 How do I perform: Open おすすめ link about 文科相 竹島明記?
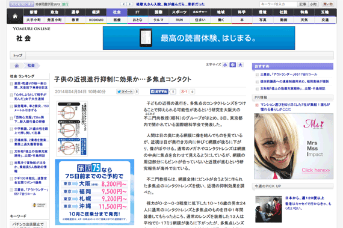click(292, 88)
